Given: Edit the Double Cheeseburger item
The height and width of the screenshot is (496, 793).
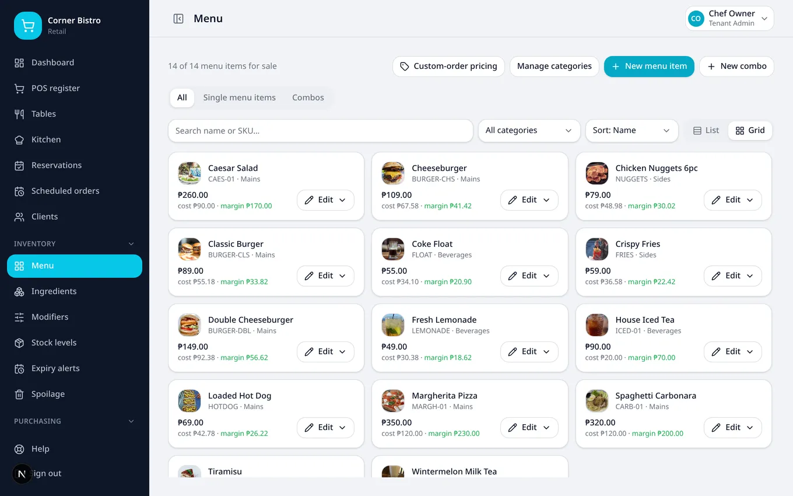Looking at the screenshot, I should pos(325,352).
